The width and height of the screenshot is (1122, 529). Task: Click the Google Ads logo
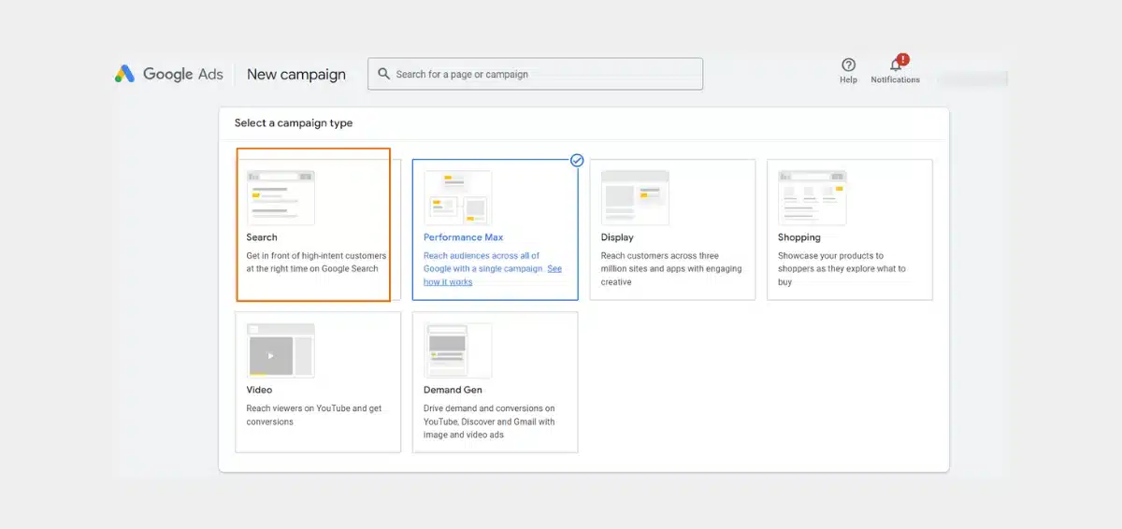tap(169, 74)
